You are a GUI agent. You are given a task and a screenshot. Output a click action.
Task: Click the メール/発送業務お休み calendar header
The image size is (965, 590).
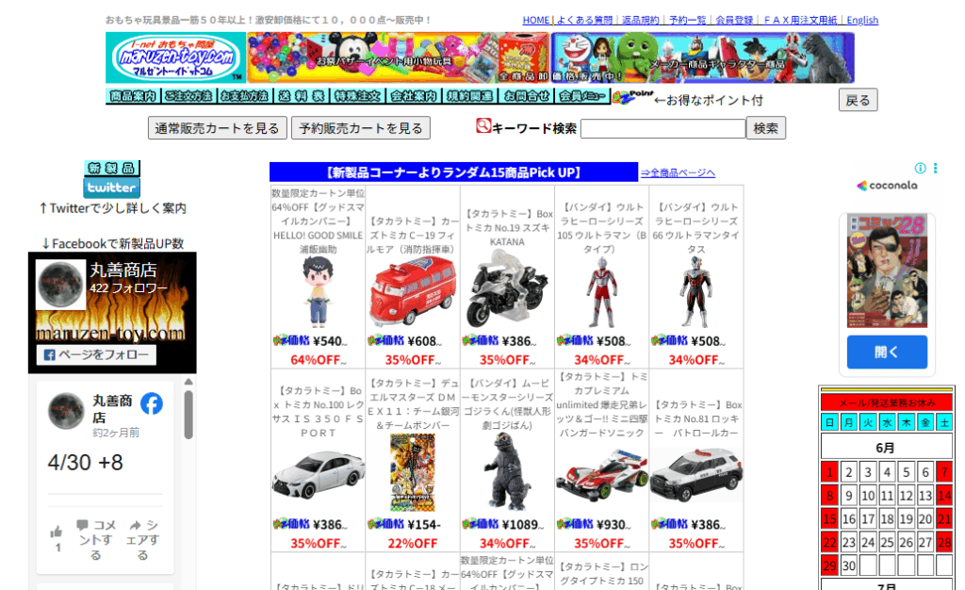pyautogui.click(x=887, y=403)
